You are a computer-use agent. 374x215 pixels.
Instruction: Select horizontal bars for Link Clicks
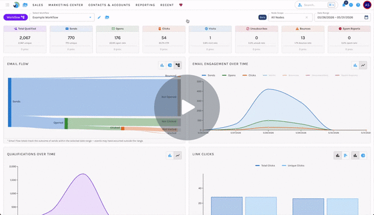click(x=345, y=155)
